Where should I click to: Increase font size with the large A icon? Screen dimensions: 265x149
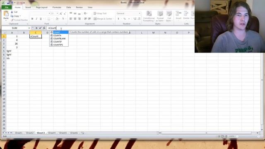click(61, 14)
